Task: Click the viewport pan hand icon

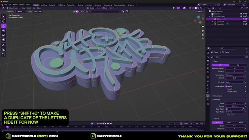Action: click(203, 30)
